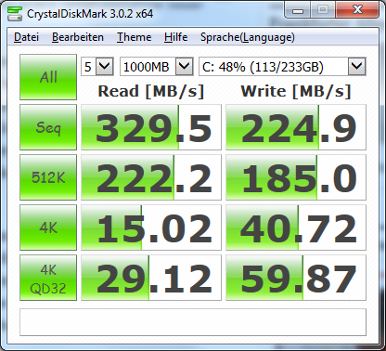Click the CrystalDiskMark title bar icon
Screen dimensions: 386x351
[x=15, y=14]
